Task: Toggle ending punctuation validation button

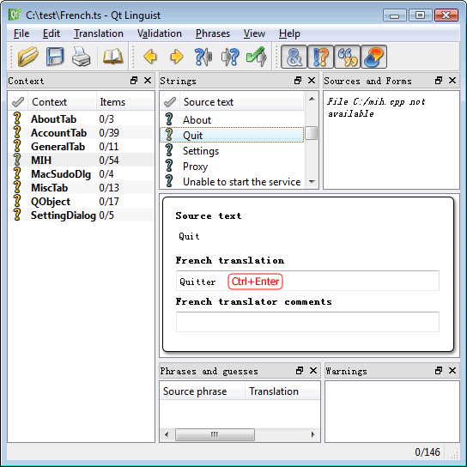Action: [320, 57]
